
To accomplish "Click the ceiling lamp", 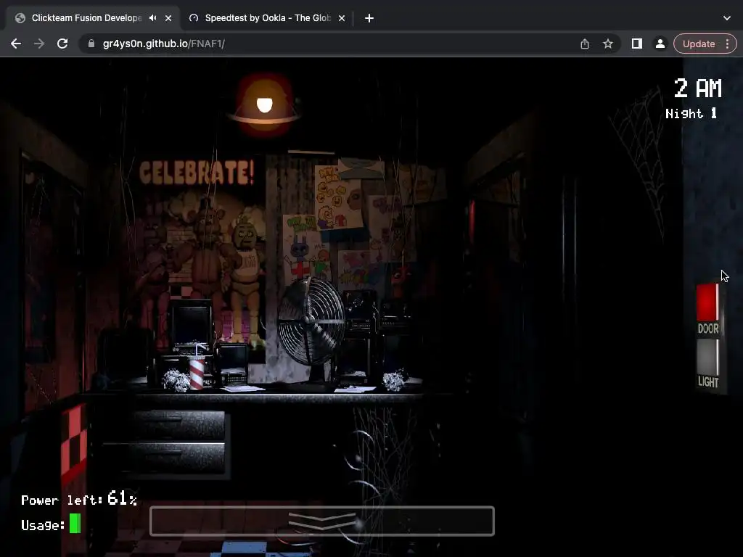I will pyautogui.click(x=264, y=103).
